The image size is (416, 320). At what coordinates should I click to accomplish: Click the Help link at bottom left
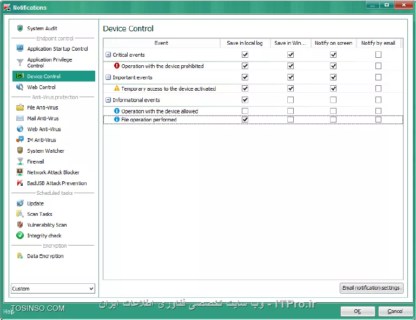[x=9, y=311]
